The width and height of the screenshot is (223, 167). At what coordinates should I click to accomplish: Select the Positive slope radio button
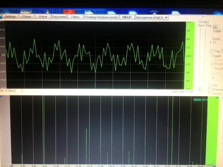click(x=213, y=64)
